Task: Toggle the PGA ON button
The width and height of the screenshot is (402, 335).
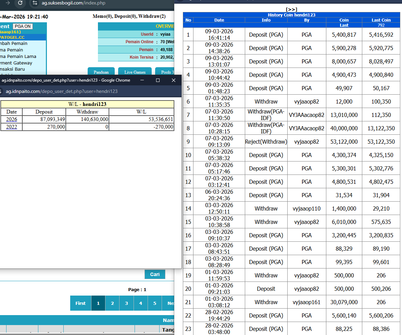Action: [23, 26]
